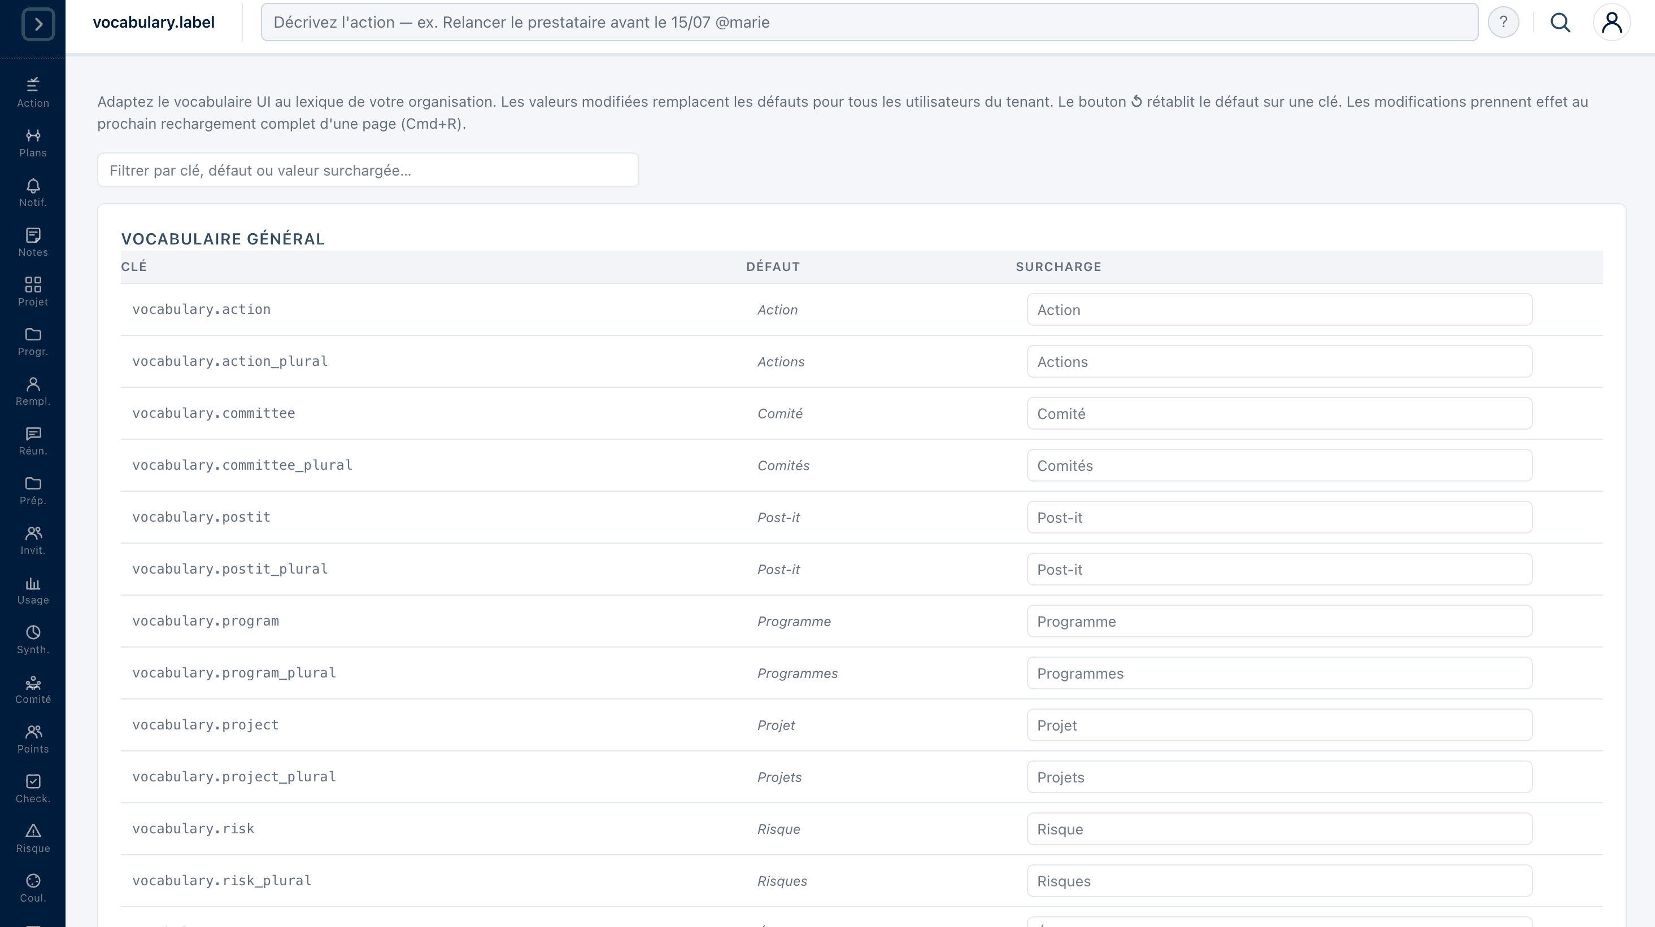Open the Projet grid icon
The width and height of the screenshot is (1655, 927).
tap(33, 291)
